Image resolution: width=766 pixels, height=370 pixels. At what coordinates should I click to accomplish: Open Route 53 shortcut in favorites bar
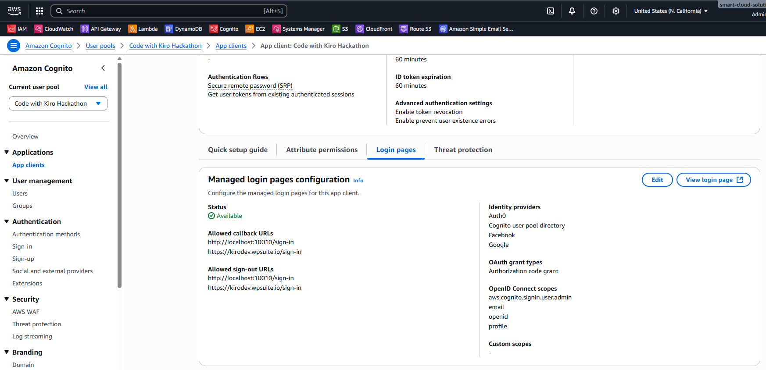(415, 29)
